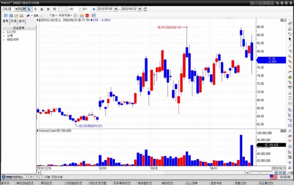The image size is (294, 185).
Task: Click the horizontal scrollbar right arrow
Action: coord(247,172)
